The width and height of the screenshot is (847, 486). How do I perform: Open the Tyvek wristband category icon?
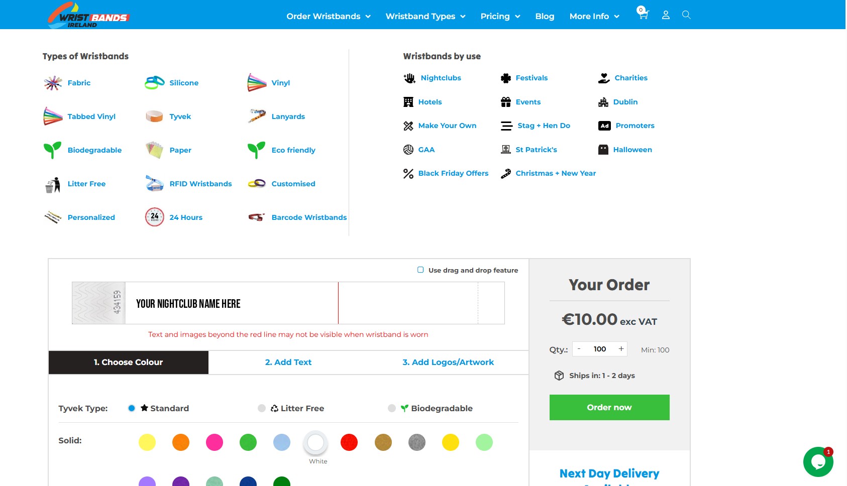[x=154, y=116]
